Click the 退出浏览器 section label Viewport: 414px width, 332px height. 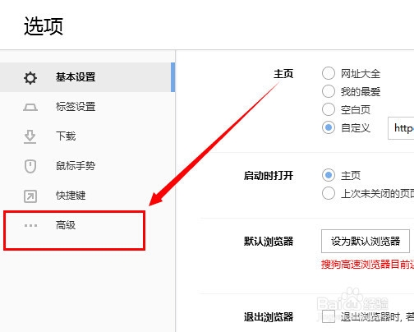(x=269, y=317)
